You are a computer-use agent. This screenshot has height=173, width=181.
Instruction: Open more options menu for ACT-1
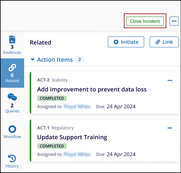click(170, 128)
